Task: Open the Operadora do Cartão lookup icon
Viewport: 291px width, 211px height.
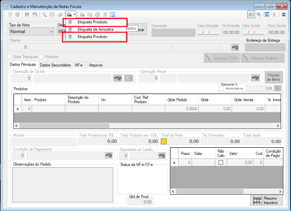Action: tap(162, 155)
